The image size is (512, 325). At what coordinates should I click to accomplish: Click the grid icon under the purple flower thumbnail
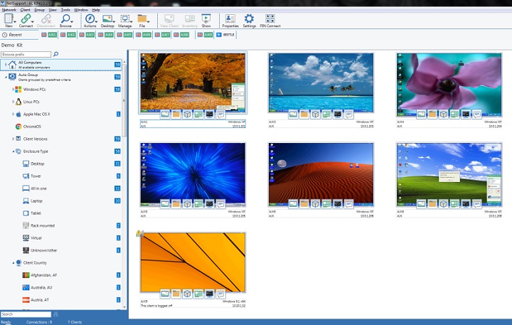[454, 114]
